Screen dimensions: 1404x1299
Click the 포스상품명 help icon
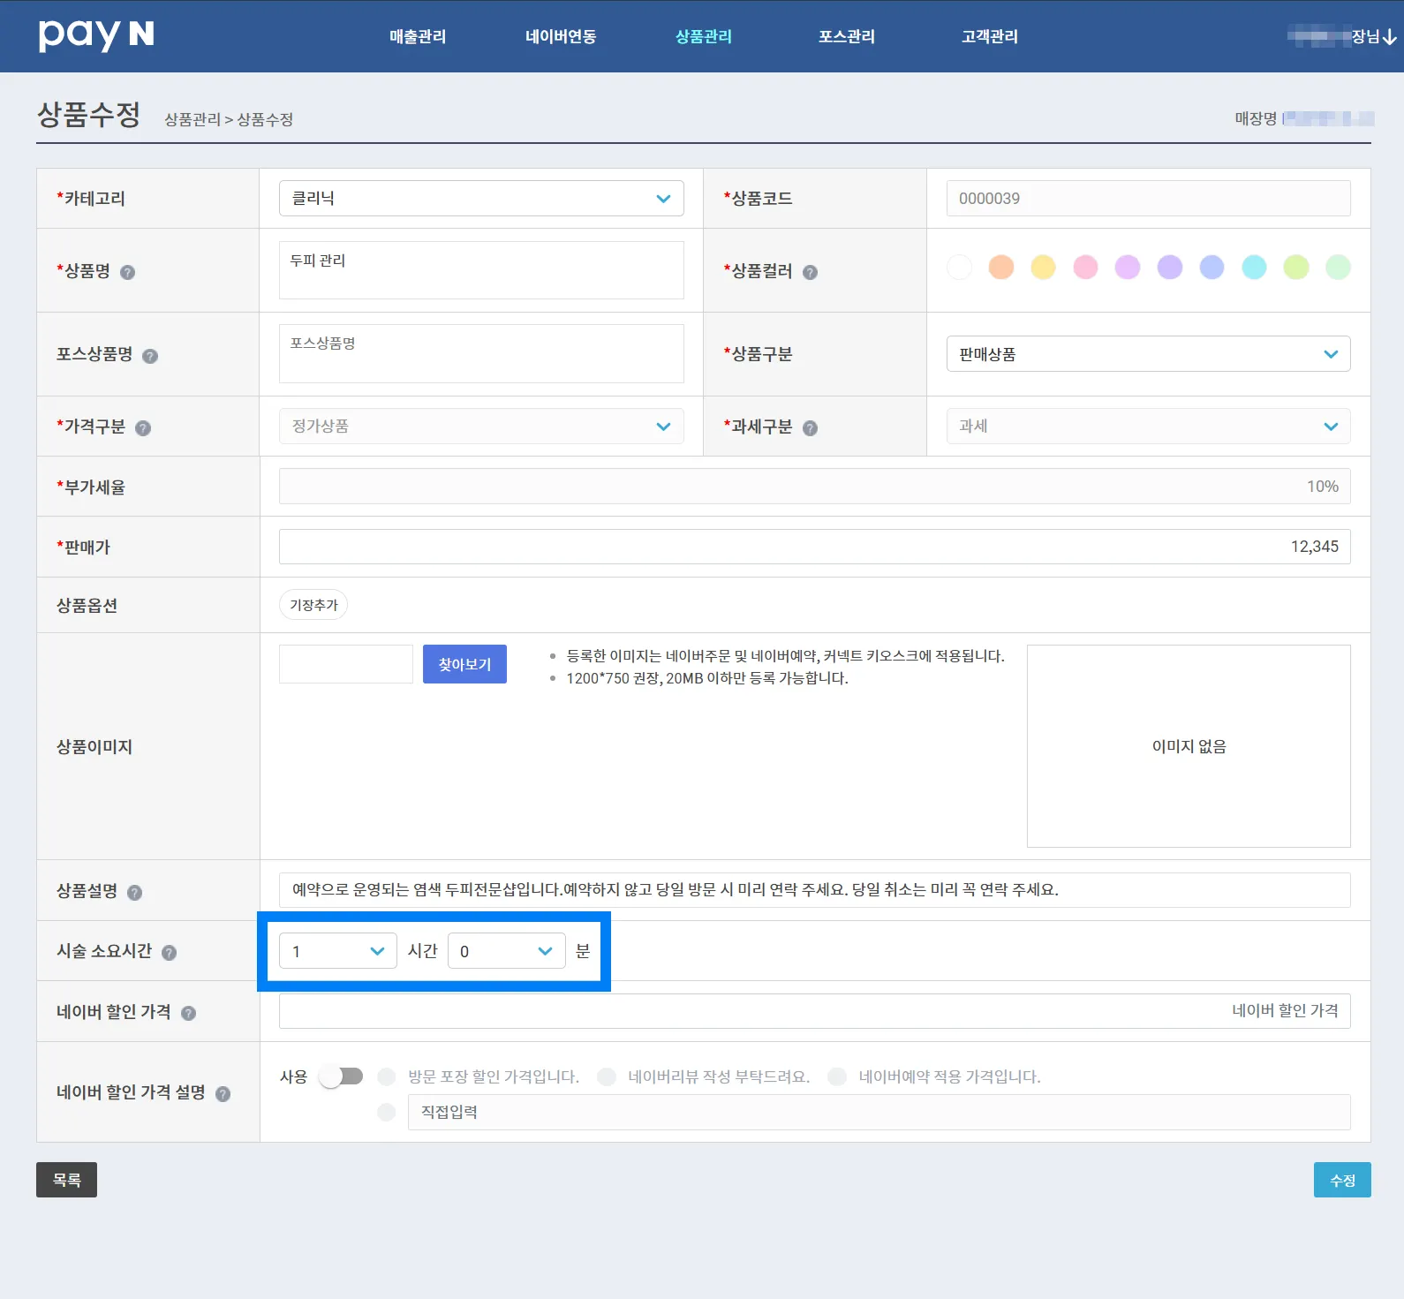pyautogui.click(x=150, y=356)
